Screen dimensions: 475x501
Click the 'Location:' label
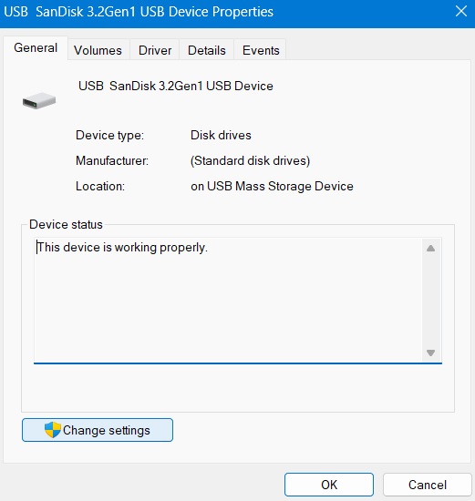(x=100, y=186)
